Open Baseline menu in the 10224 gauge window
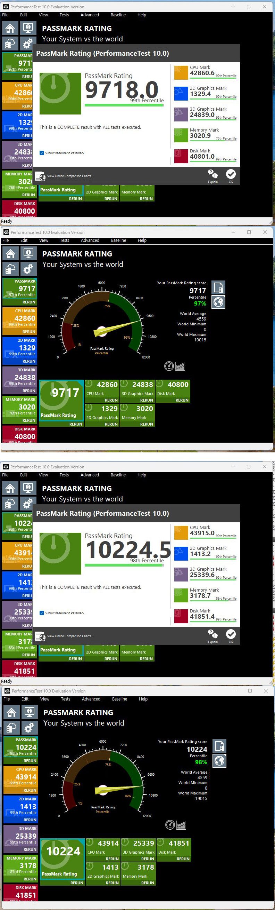 coord(119,699)
